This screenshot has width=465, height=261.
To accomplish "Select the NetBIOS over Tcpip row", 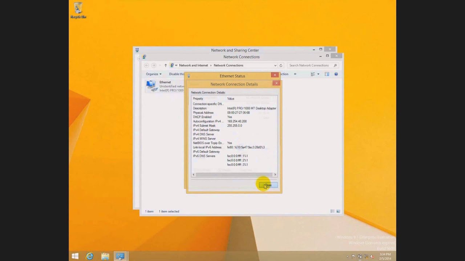I will (x=234, y=143).
